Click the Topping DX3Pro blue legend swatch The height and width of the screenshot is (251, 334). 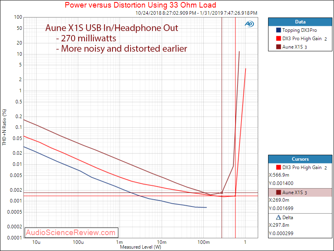point(278,30)
